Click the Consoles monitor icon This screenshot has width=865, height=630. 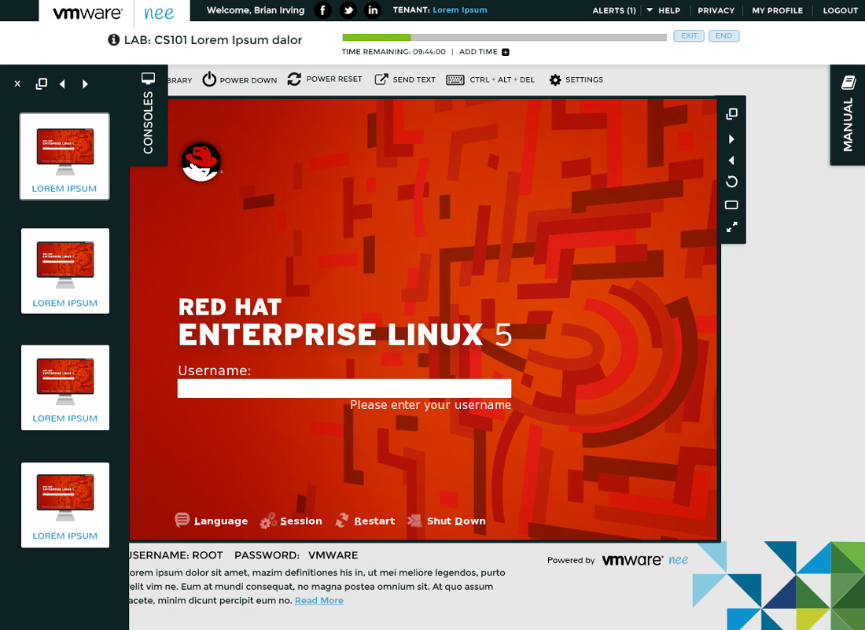coord(149,79)
